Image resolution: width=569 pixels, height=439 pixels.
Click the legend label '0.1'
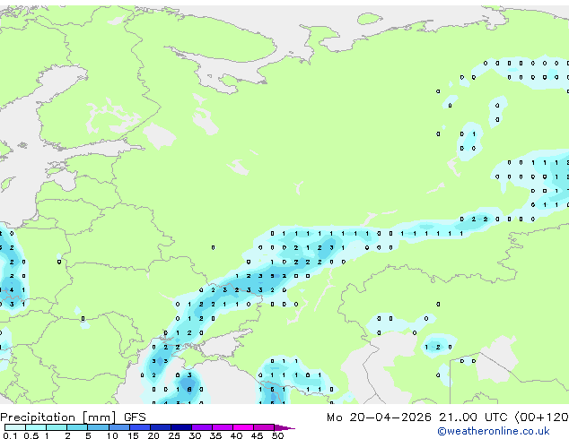click(10, 435)
